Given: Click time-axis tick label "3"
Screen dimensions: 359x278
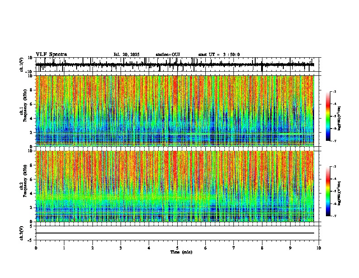Looking at the screenshot, I should click(121, 248).
